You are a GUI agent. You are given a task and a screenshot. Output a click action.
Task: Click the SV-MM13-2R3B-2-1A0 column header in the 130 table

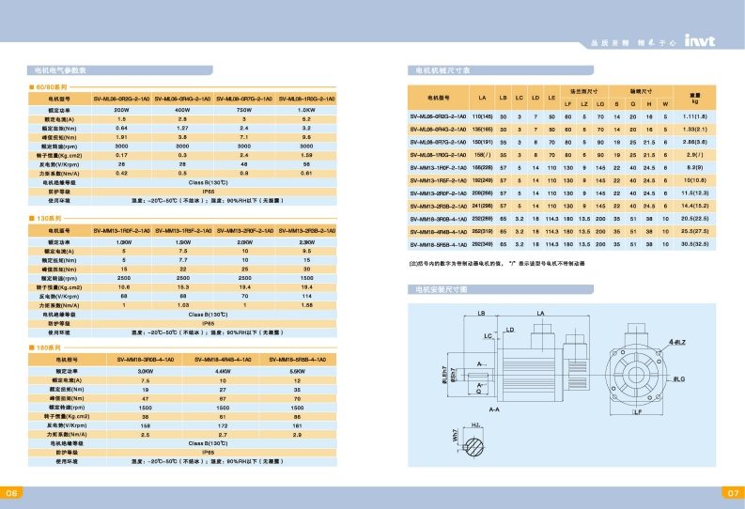(306, 228)
